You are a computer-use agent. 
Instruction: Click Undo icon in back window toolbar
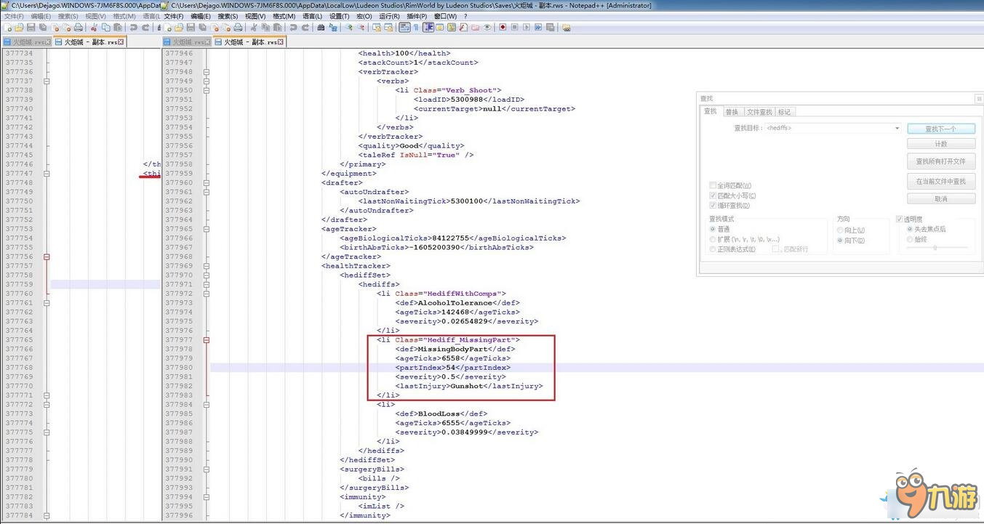coord(133,28)
